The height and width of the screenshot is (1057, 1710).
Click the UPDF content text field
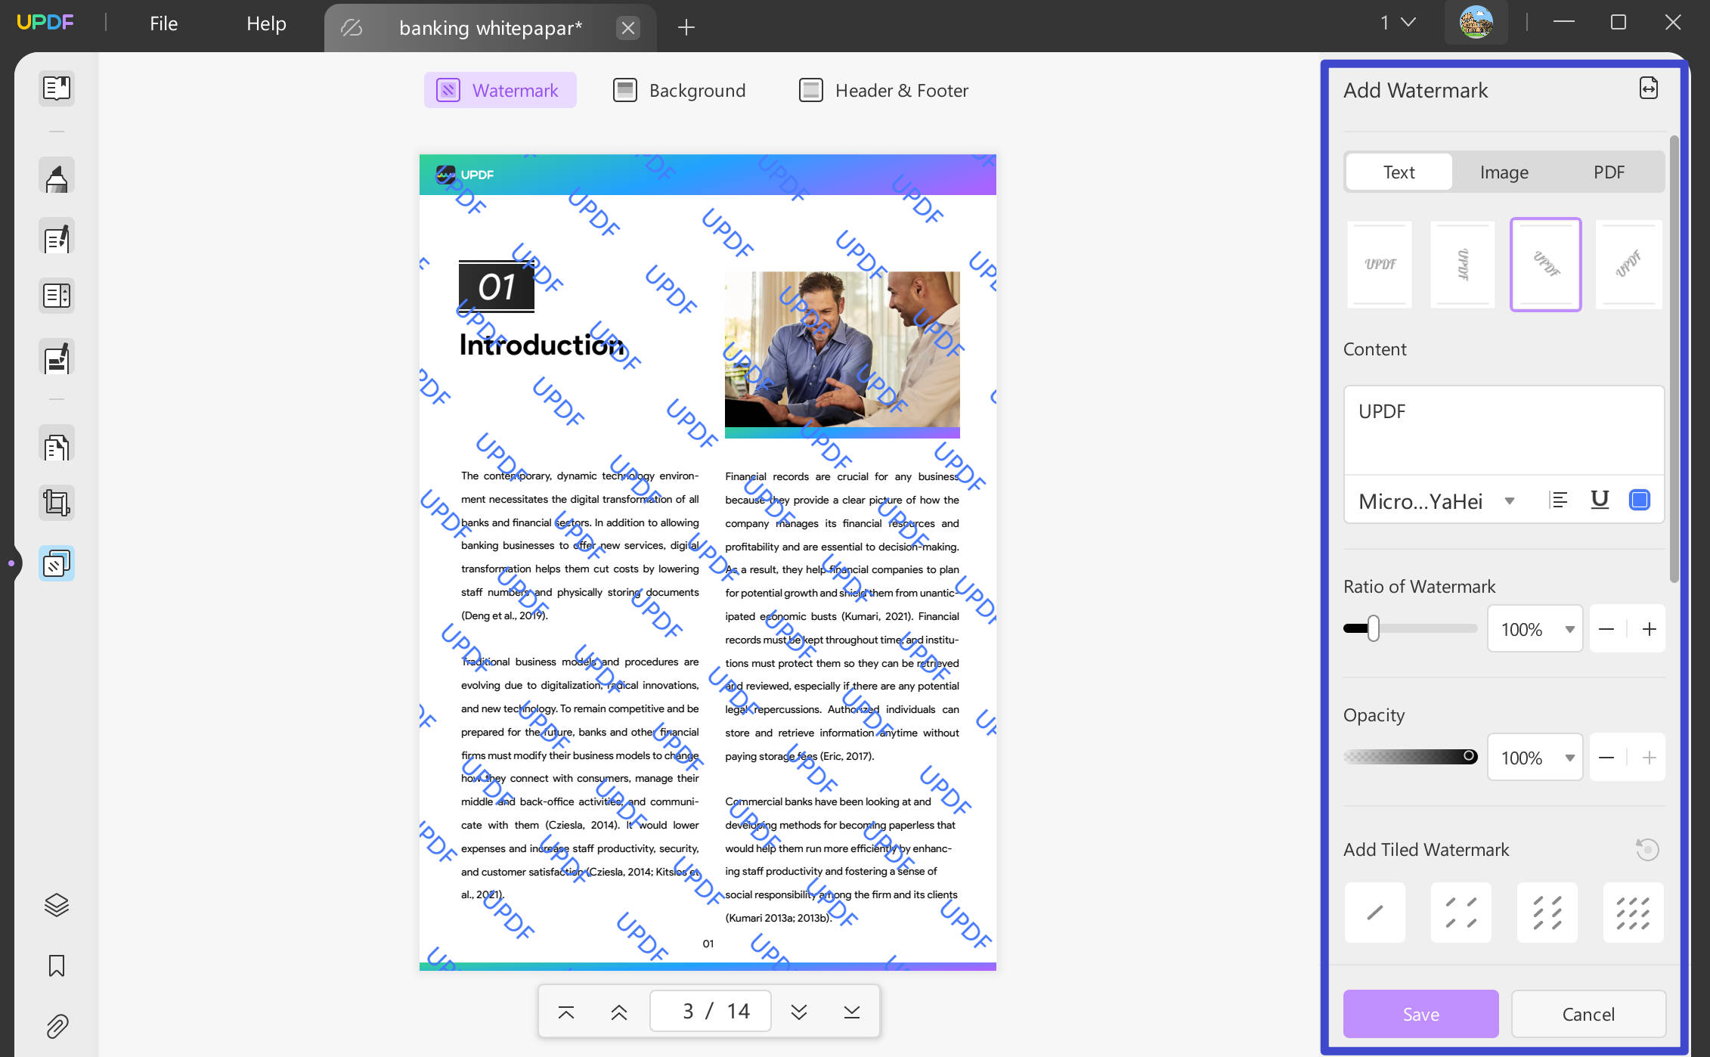pos(1504,430)
